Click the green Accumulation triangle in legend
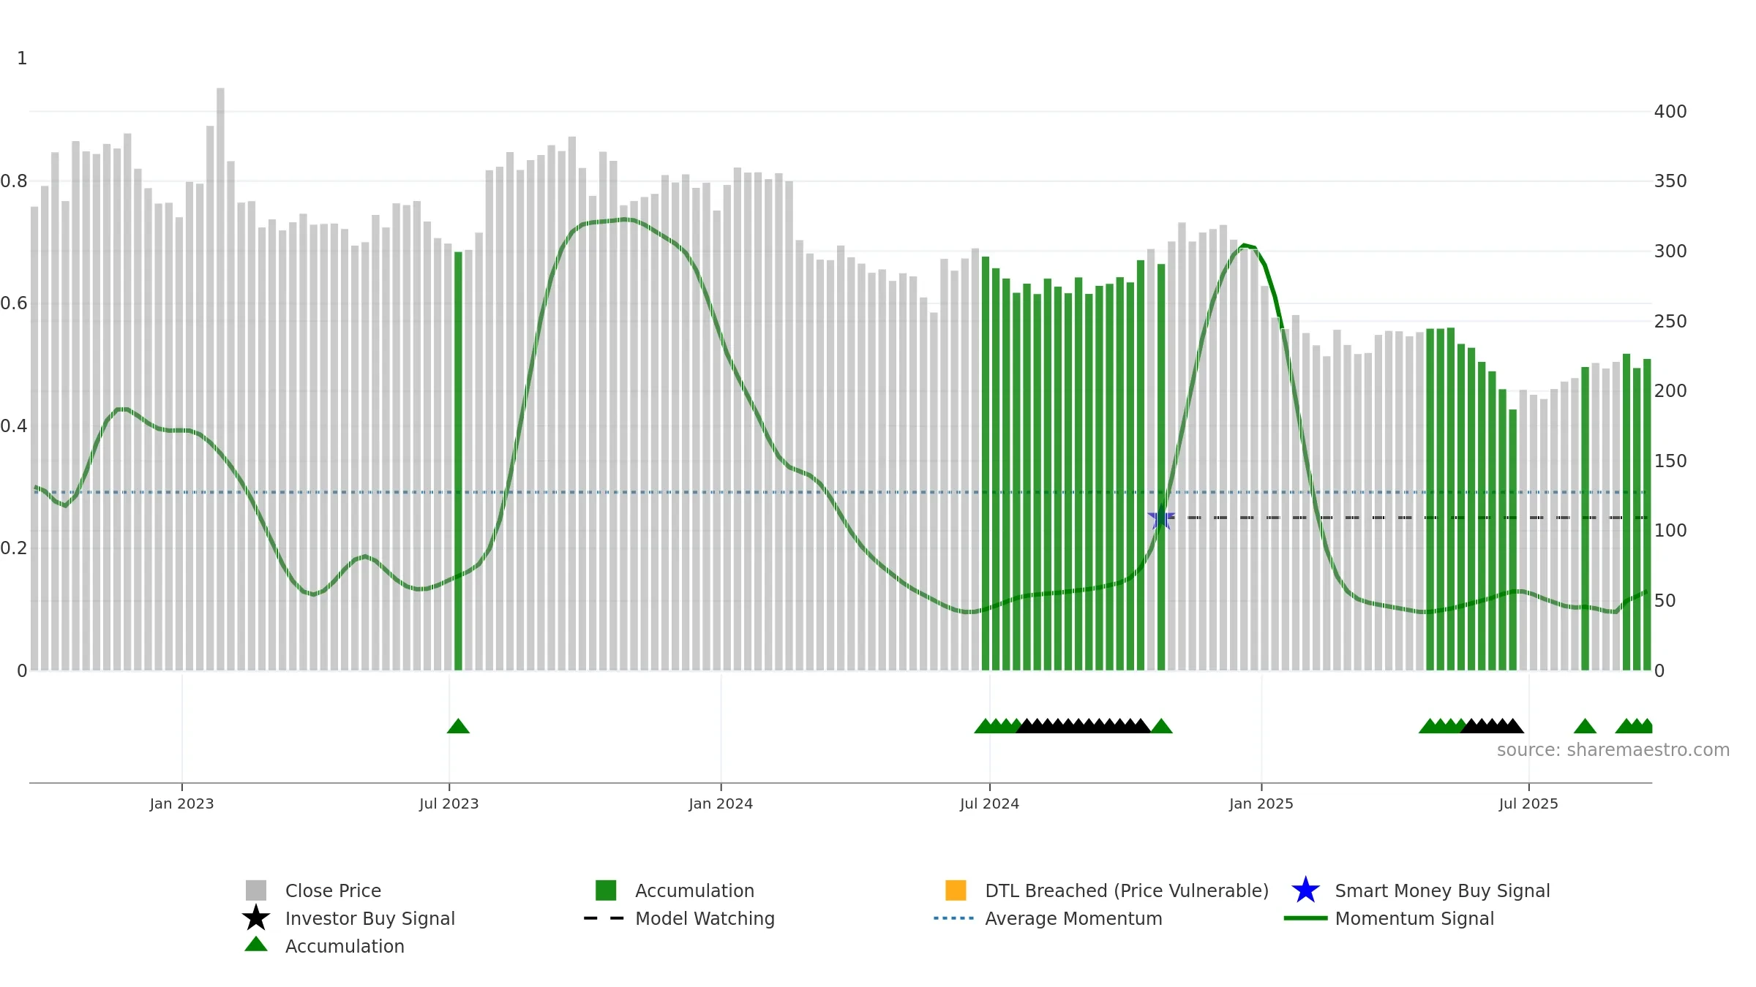Screen dimensions: 1756x987 pyautogui.click(x=256, y=945)
